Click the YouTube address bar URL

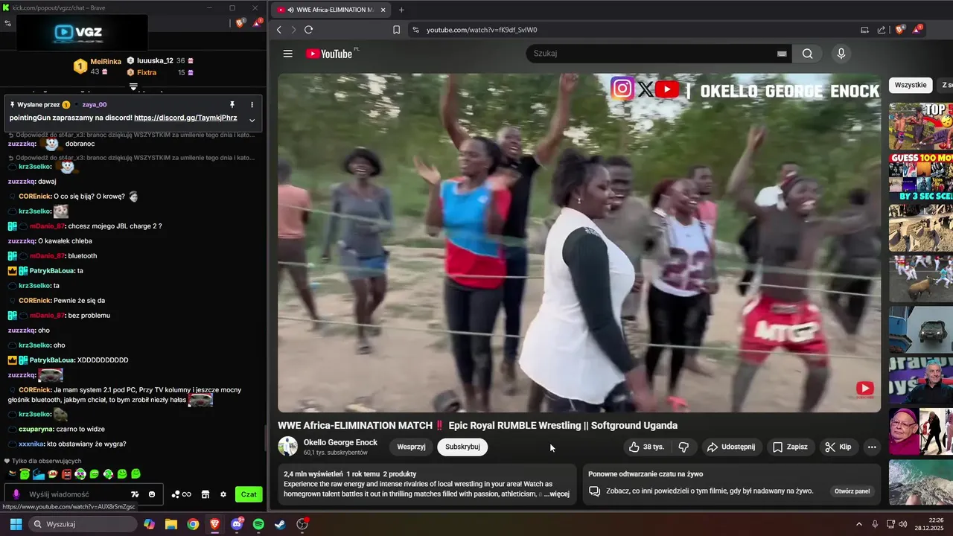click(482, 30)
